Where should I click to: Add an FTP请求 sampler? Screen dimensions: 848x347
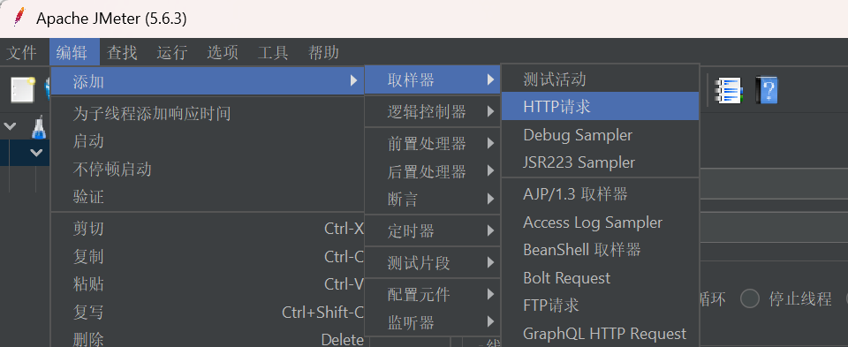[x=601, y=306]
